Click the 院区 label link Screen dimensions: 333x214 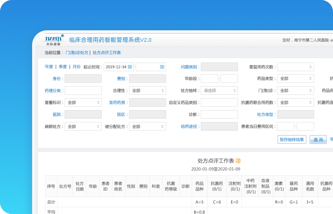coord(122,114)
